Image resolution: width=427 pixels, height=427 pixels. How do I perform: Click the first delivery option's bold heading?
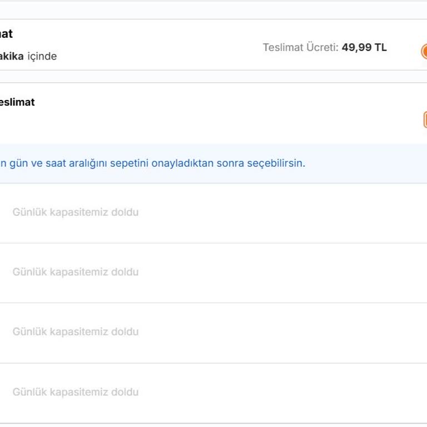point(6,34)
